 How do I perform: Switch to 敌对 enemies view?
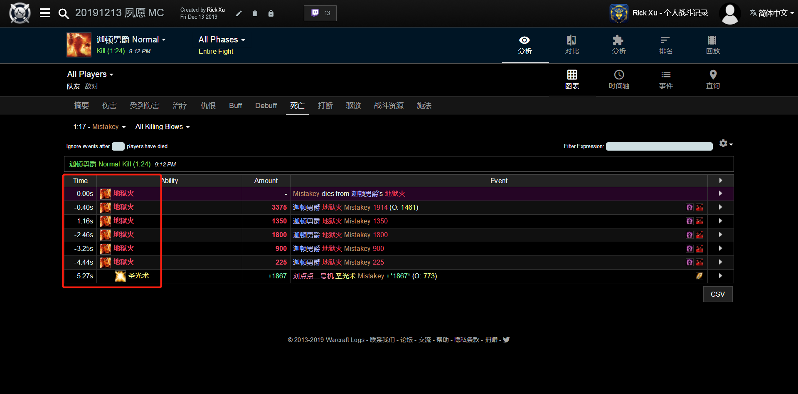pyautogui.click(x=91, y=86)
